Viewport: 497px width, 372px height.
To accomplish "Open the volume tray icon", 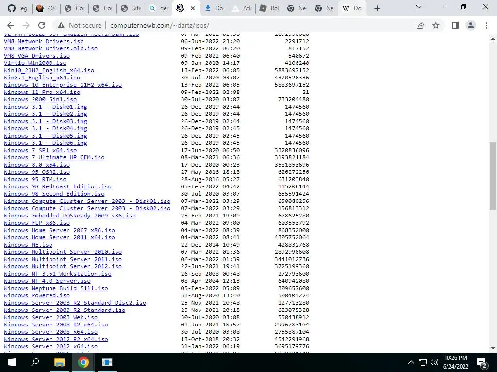I will pos(434,362).
